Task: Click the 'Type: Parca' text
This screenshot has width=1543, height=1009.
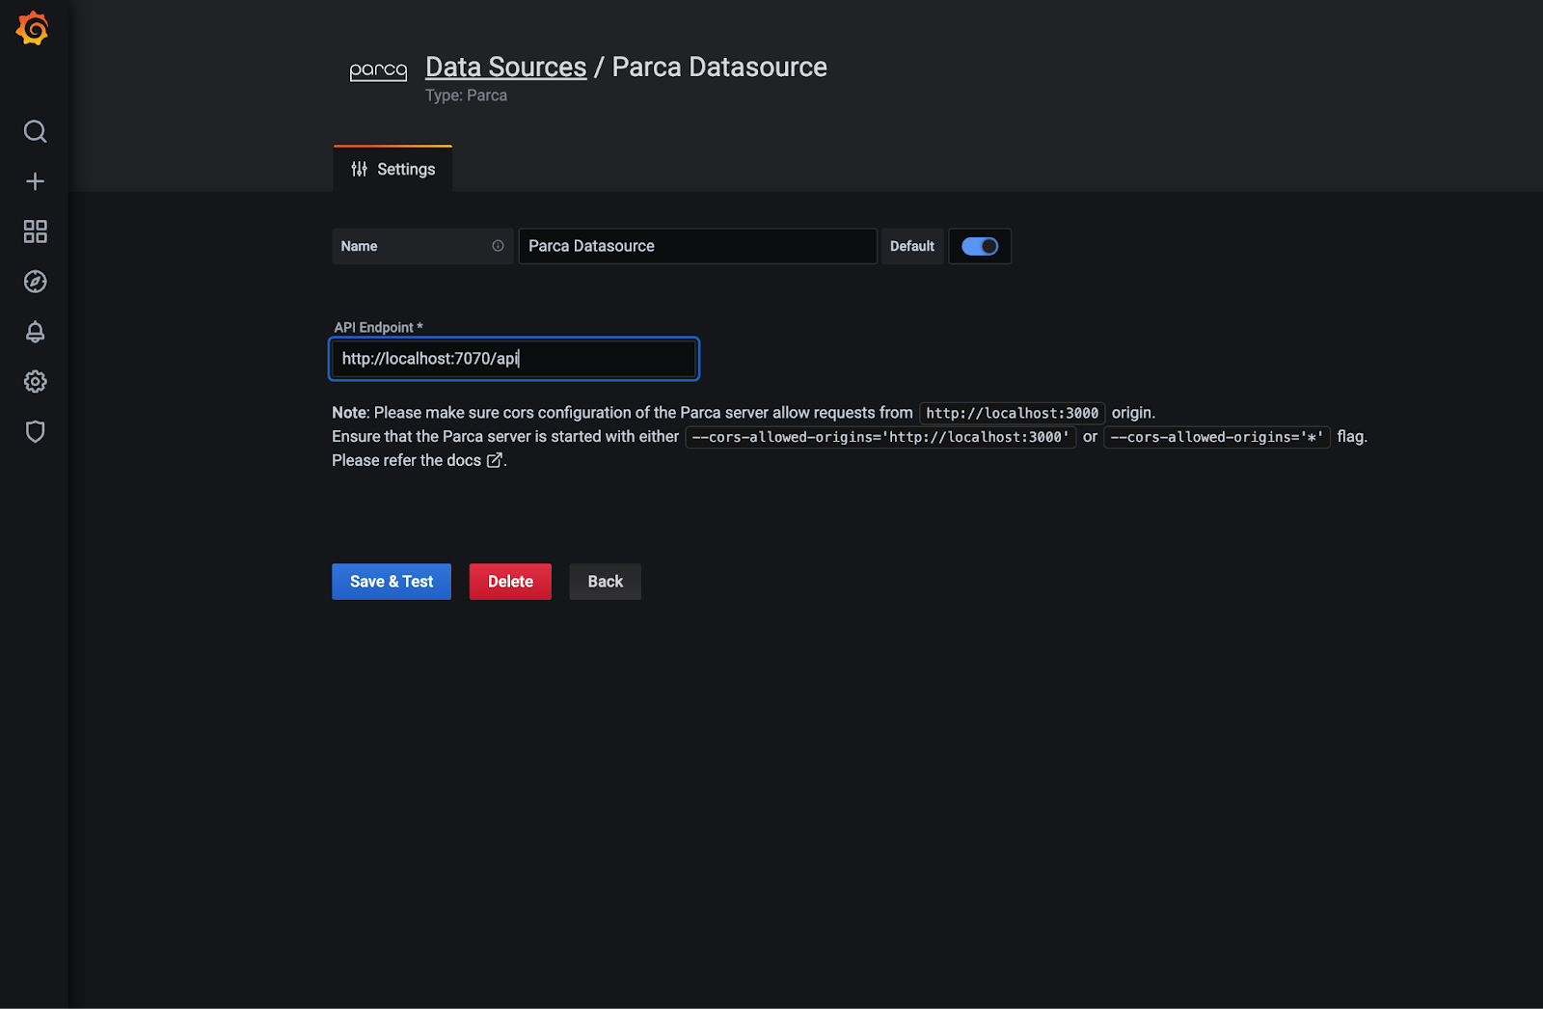Action: [x=466, y=95]
